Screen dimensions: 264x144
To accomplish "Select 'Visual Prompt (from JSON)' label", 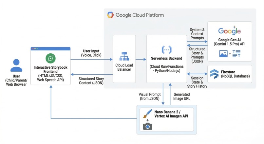I will click(150, 97).
